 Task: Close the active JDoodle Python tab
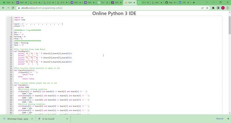[x=134, y=2]
